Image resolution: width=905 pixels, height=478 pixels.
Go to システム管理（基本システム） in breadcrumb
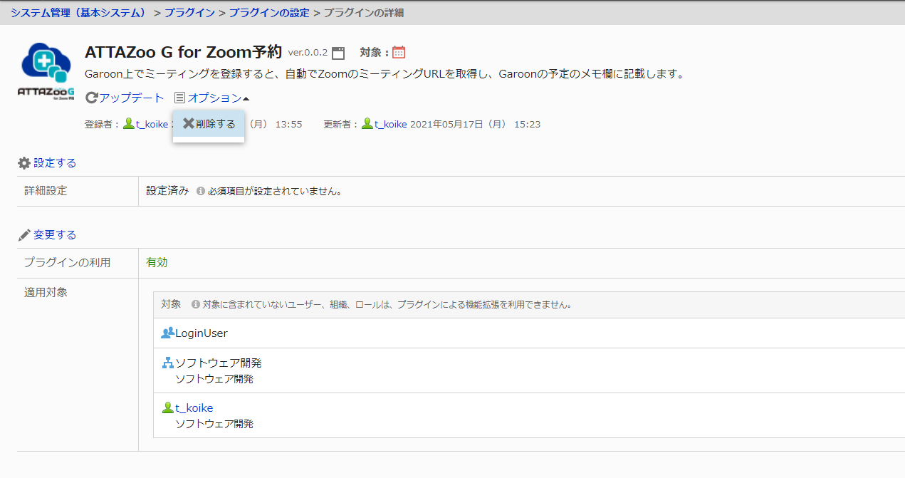tap(78, 13)
